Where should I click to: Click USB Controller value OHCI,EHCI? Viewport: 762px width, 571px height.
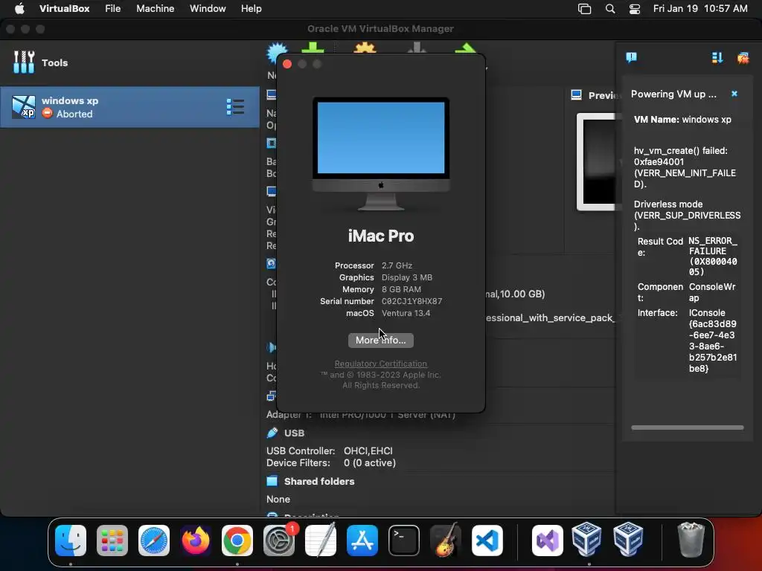368,451
